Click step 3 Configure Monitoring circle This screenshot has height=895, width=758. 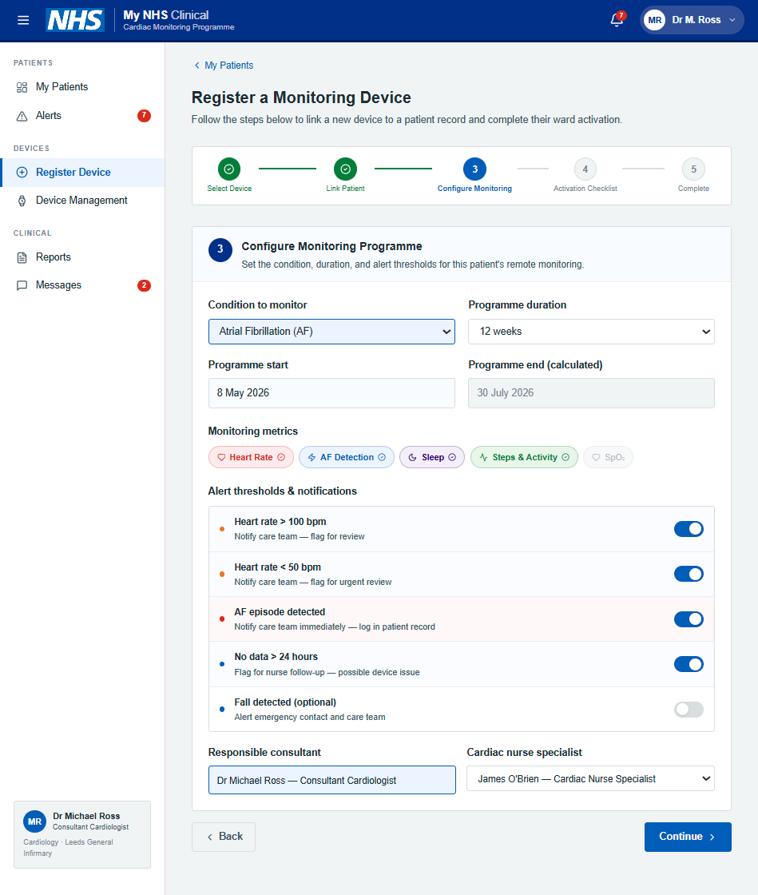point(474,169)
